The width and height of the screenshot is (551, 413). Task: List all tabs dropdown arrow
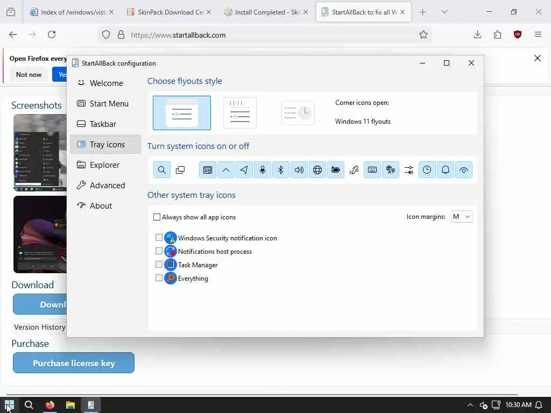pyautogui.click(x=444, y=12)
